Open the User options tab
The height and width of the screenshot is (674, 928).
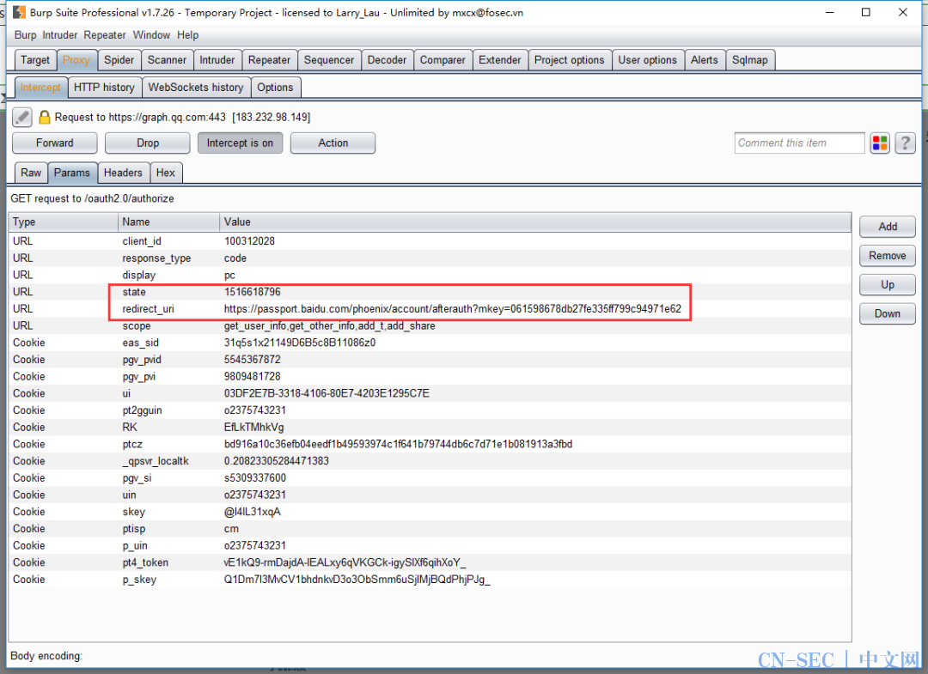(648, 60)
